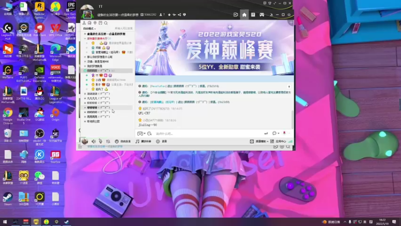401x226 pixels.
Task: Click the search magnifier atop channel sidebar
Action: (106, 23)
